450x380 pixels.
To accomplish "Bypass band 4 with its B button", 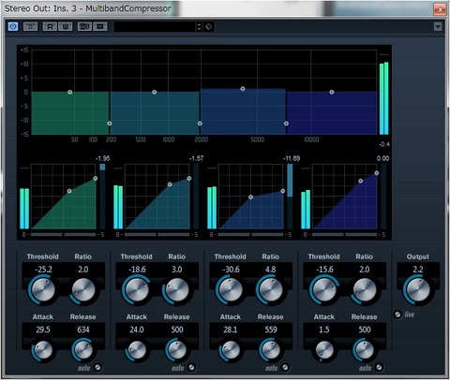I will [306, 235].
